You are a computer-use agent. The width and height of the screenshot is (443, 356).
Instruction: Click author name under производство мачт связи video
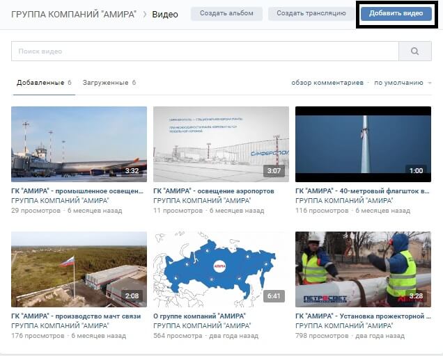coord(60,326)
